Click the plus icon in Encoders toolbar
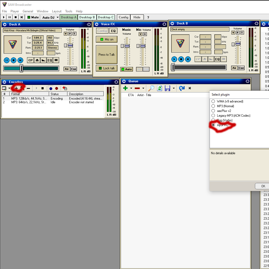269x269 pixels. 16,88
